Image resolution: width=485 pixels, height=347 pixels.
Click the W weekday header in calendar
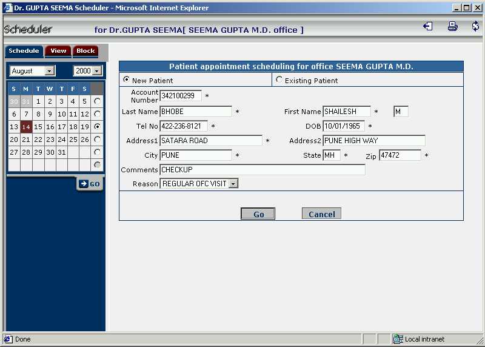click(50, 89)
